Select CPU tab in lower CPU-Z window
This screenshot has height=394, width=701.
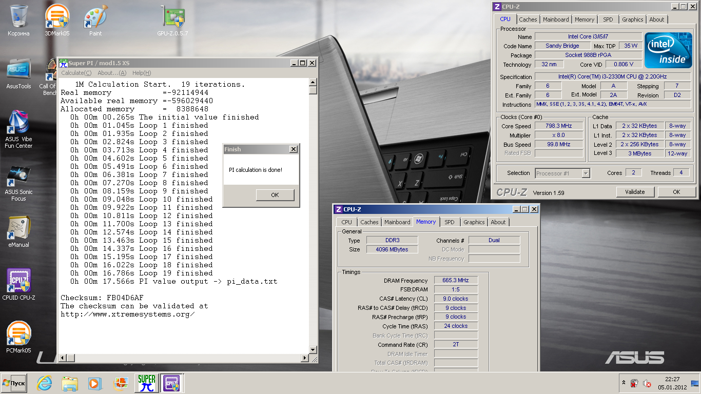pos(347,222)
